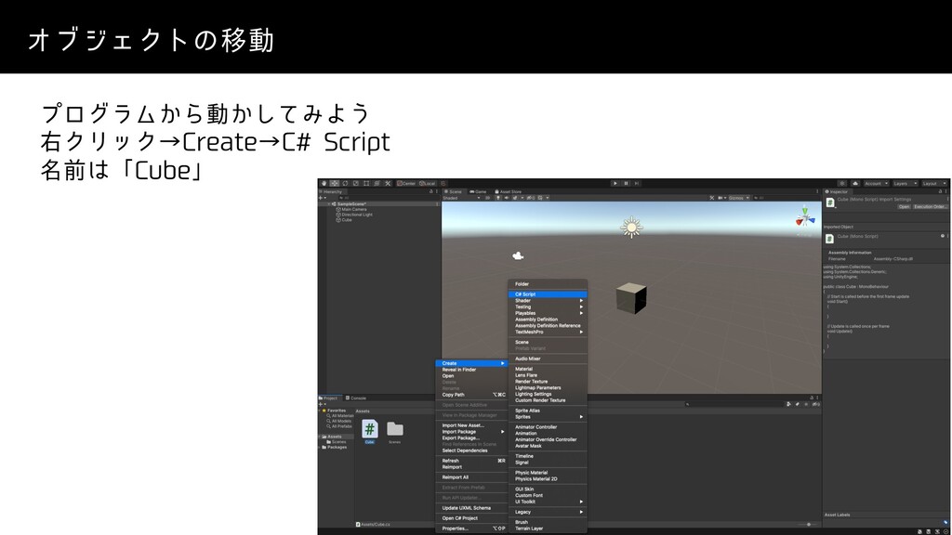This screenshot has height=535, width=952.
Task: Click Import New Asset menu item
Action: pos(471,425)
